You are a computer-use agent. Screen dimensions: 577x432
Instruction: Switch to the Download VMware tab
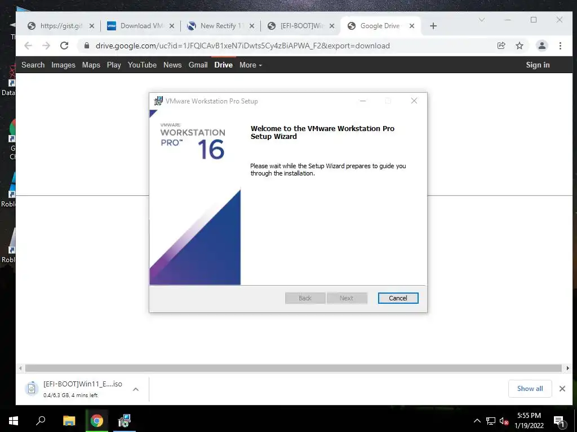pyautogui.click(x=141, y=26)
